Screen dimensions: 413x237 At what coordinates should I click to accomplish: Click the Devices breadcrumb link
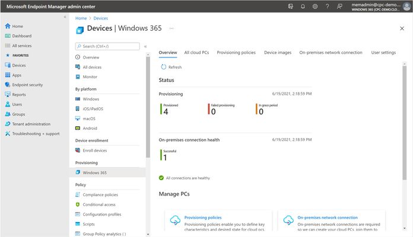[101, 18]
